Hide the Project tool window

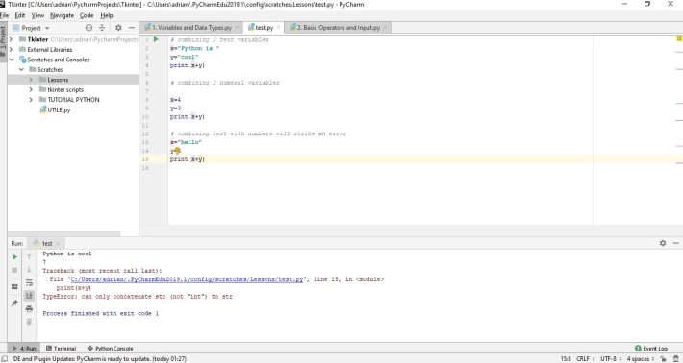pyautogui.click(x=132, y=28)
